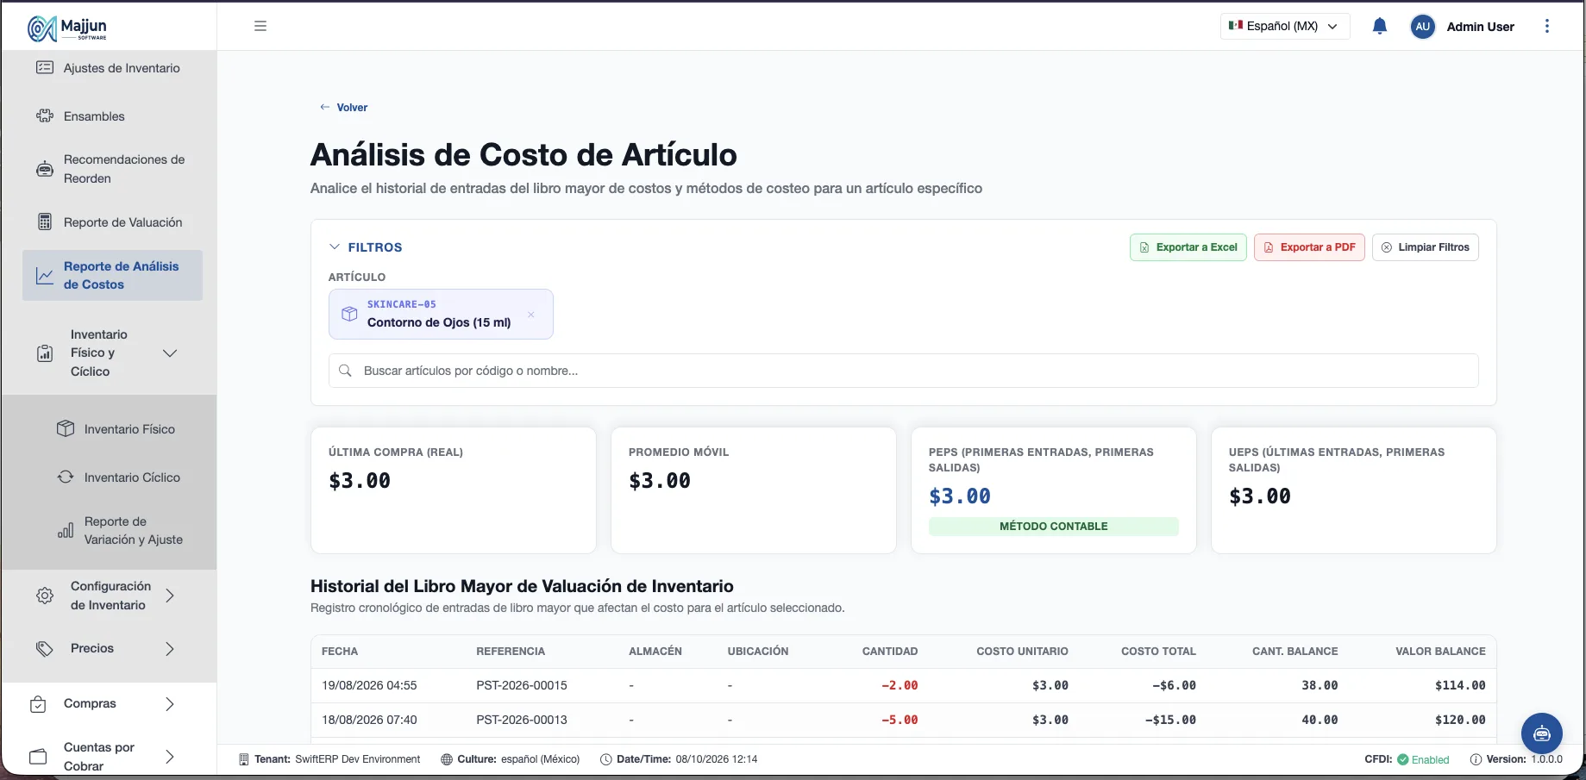Open the three-dot options menu

(1547, 27)
